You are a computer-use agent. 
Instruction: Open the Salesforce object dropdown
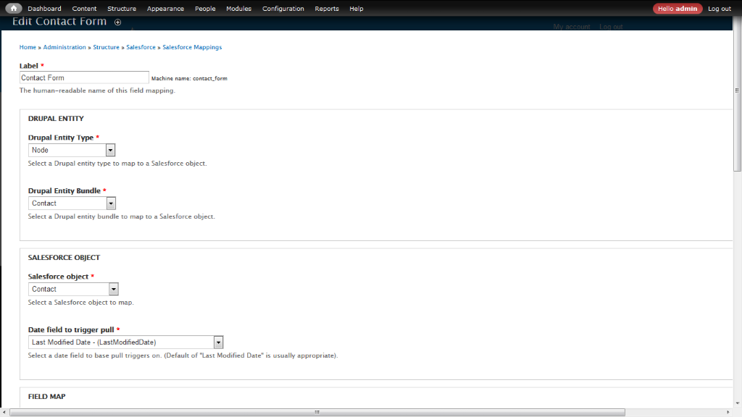(73, 289)
